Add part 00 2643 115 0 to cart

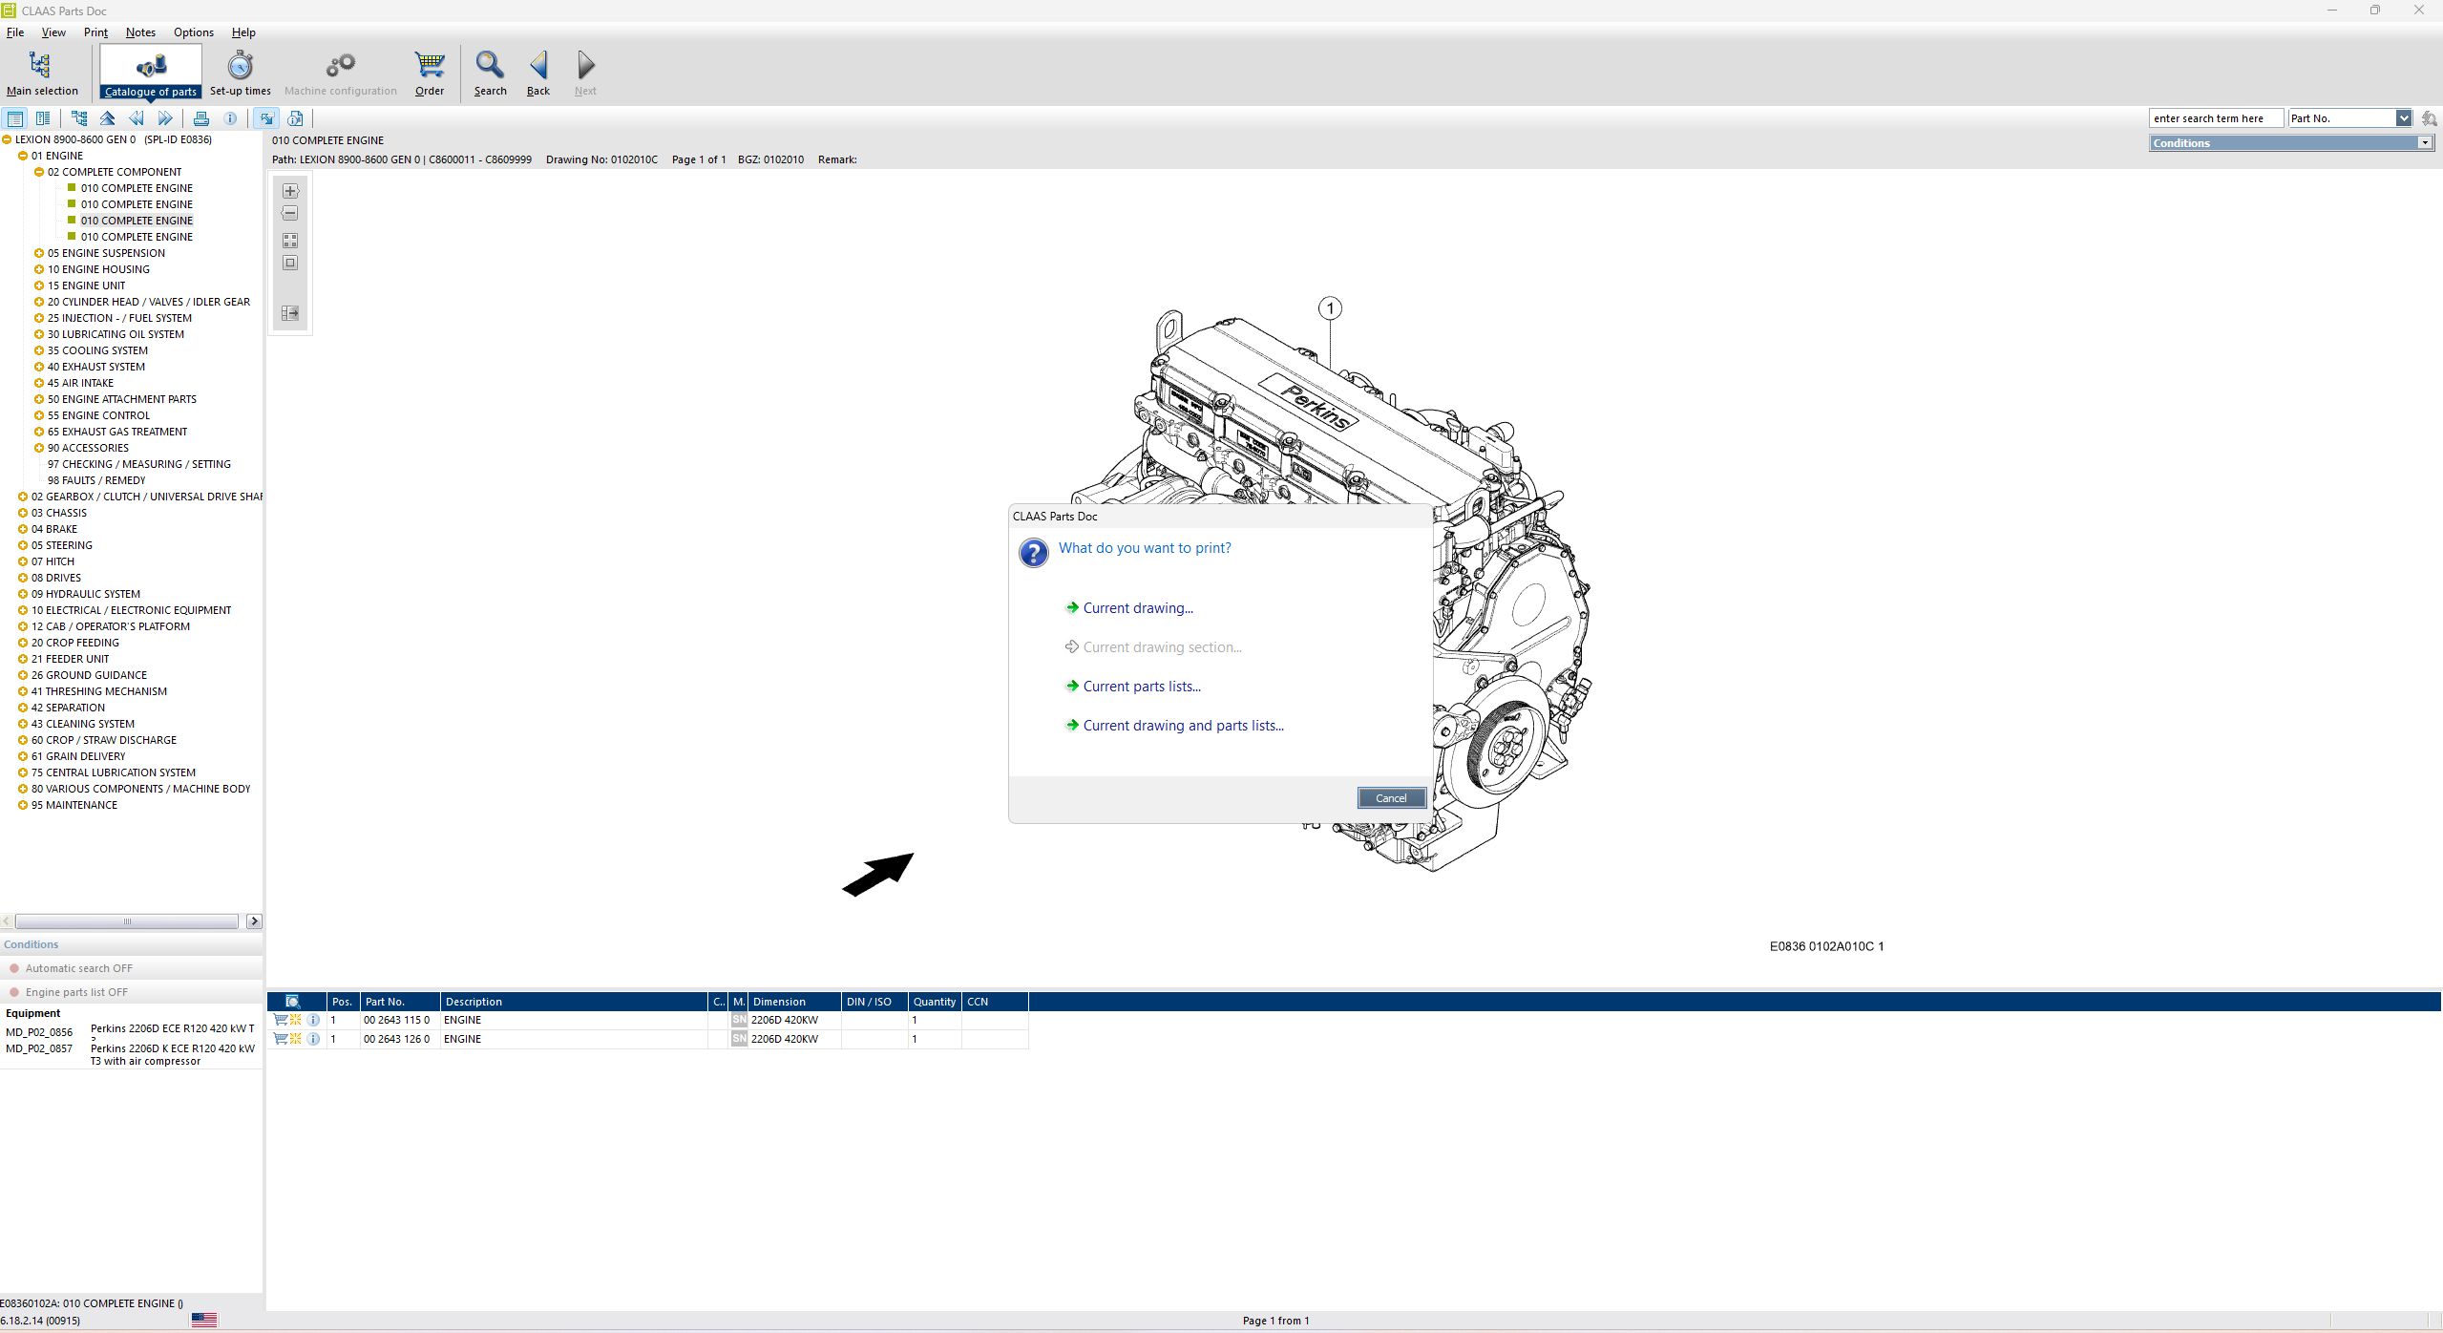click(x=280, y=1020)
